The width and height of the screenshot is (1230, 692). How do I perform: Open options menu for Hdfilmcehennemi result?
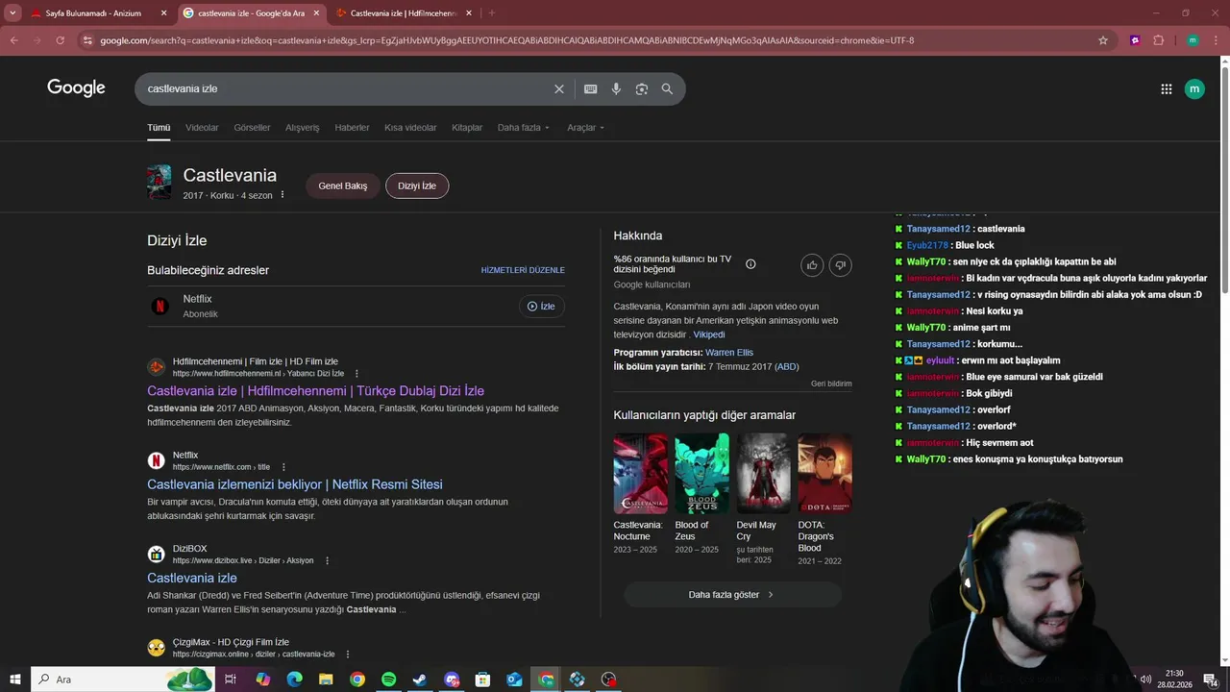pos(357,374)
